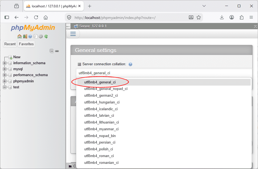Image resolution: width=258 pixels, height=169 pixels.
Task: Open Favorites tables button
Action: tap(26, 44)
